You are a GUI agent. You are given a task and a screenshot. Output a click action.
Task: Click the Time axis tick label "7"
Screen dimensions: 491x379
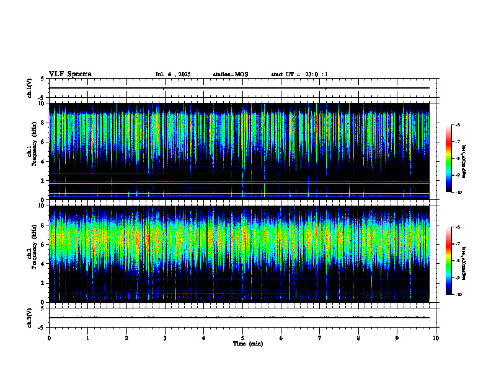(320, 338)
